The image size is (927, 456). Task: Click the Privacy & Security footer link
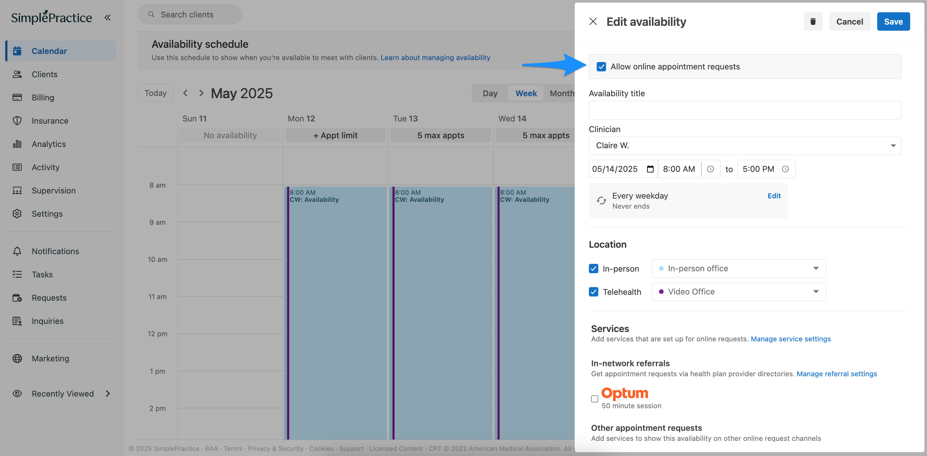coord(276,449)
